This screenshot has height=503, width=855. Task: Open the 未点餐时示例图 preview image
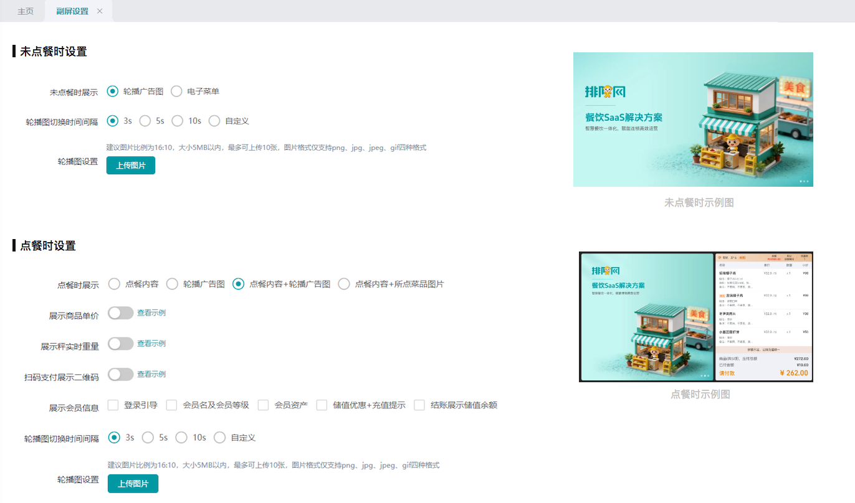coord(693,120)
